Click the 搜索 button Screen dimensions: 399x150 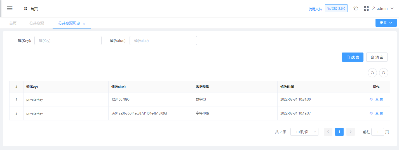[x=353, y=57]
